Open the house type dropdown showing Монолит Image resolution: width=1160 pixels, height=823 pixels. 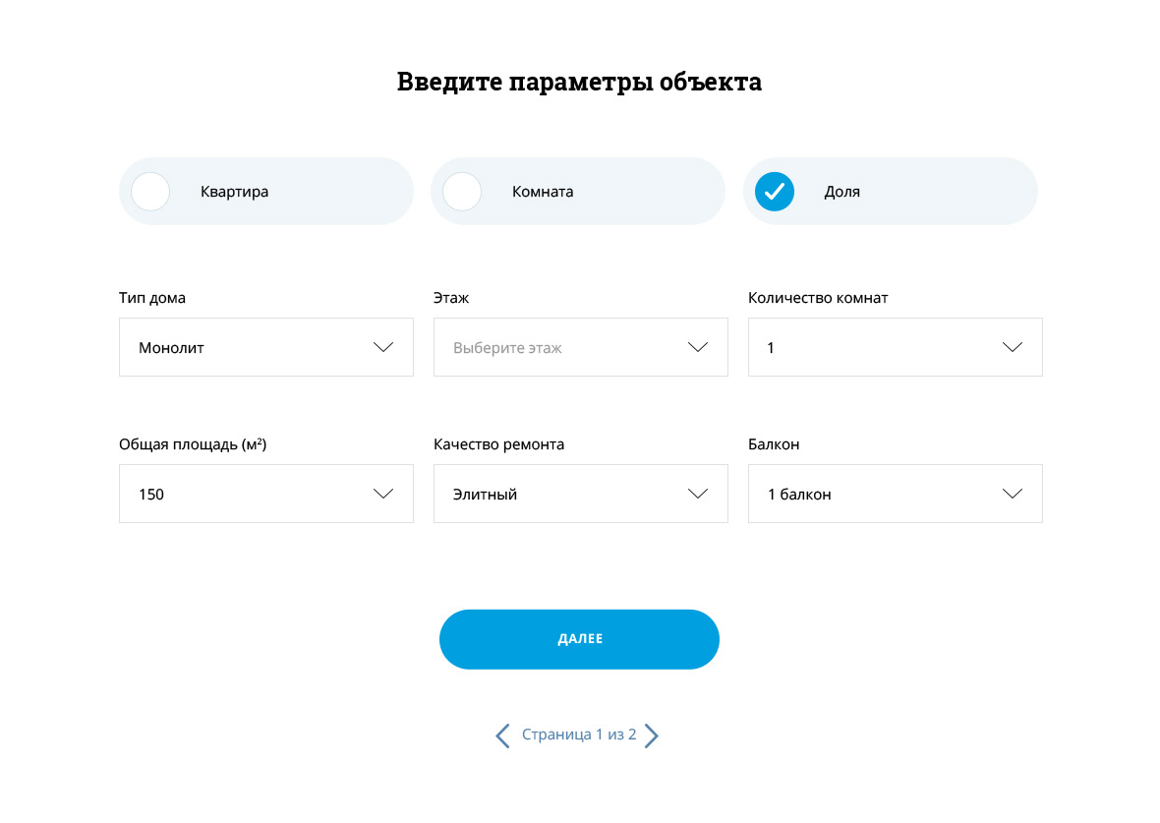[x=246, y=347]
